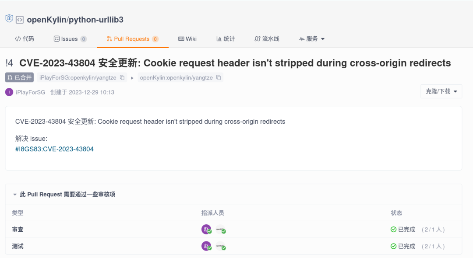Click purple tester avatar in 测试 row
Viewport: 473px width, 258px height.
tap(206, 246)
